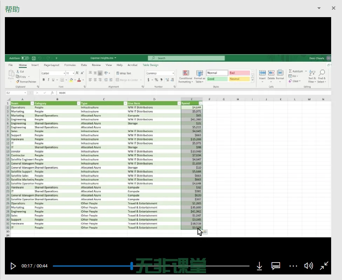Turn on video captions
This screenshot has height=280, width=342.
pyautogui.click(x=276, y=266)
